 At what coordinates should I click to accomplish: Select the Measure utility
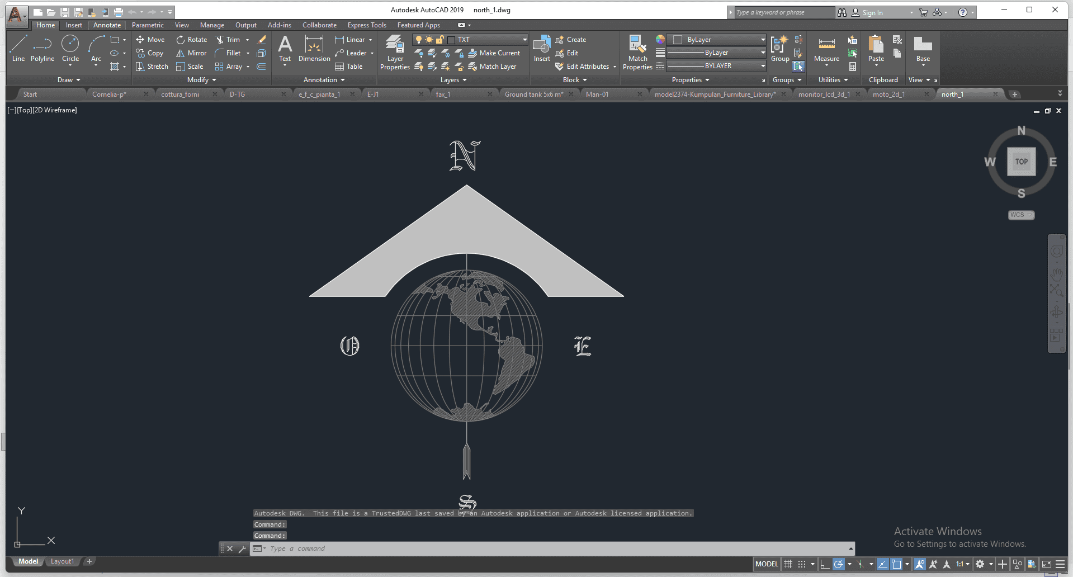(826, 50)
